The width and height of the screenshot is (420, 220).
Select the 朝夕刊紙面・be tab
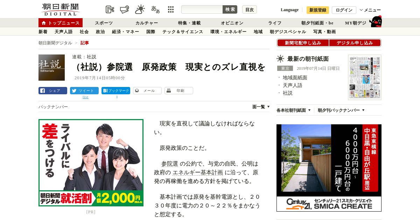pyautogui.click(x=317, y=23)
